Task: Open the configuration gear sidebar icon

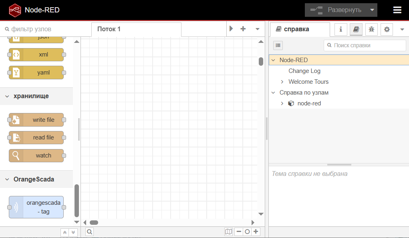Action: coord(387,29)
